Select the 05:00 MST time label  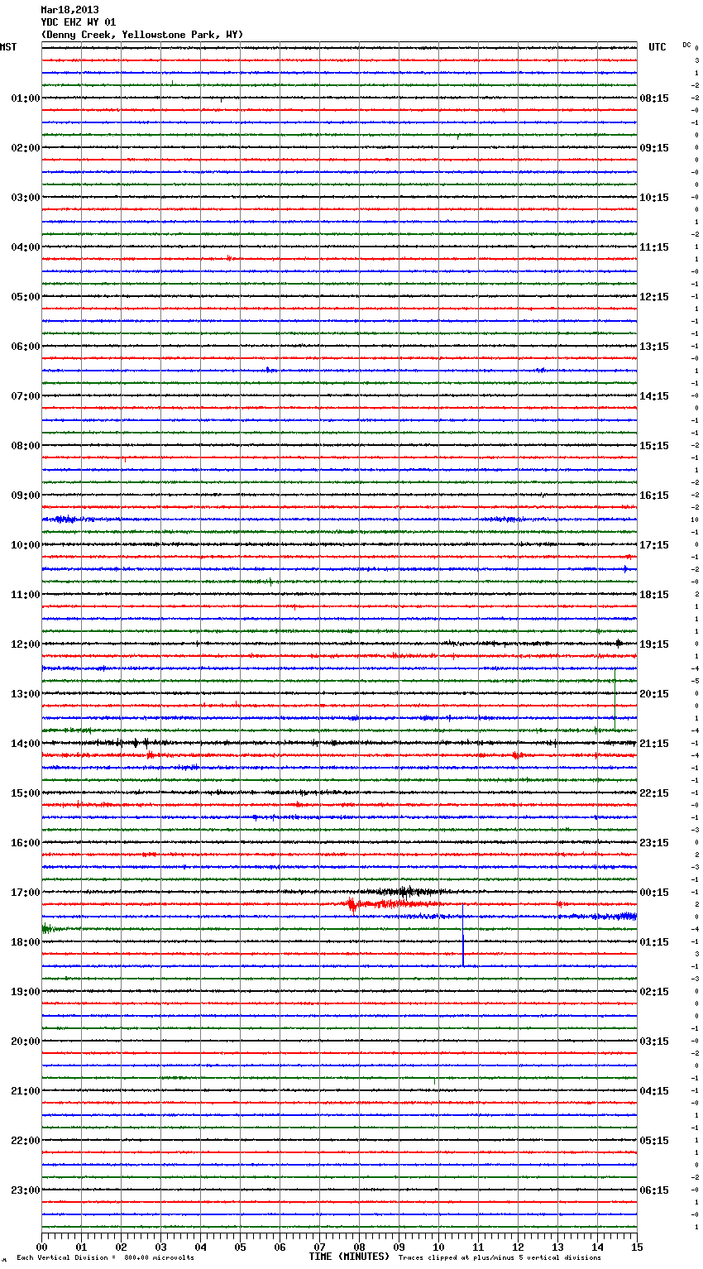pos(26,297)
